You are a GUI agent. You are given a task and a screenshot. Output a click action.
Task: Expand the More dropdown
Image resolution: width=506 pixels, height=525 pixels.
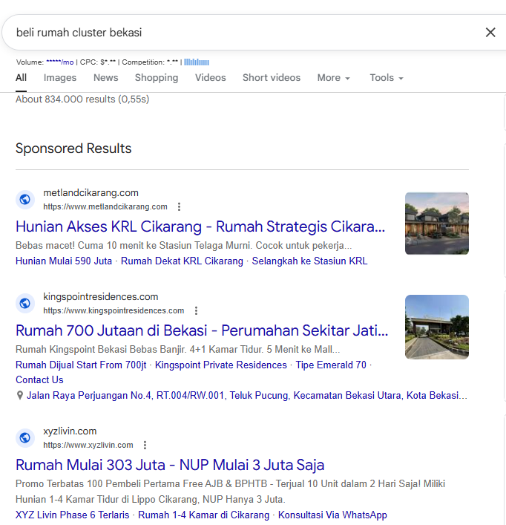(333, 78)
